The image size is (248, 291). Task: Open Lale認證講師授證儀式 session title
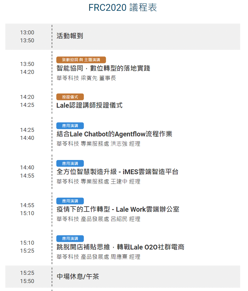[x=89, y=105]
